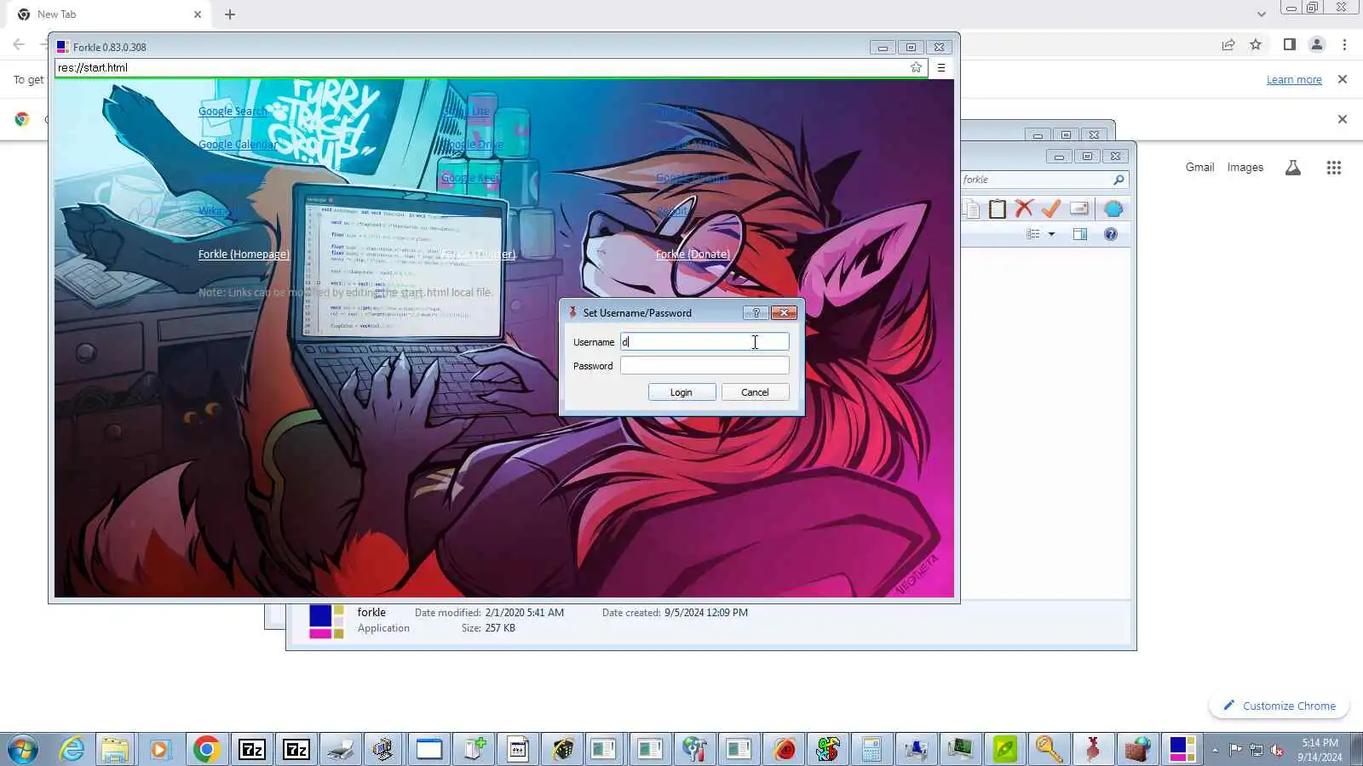Open Windows Explorer folder icon in the taskbar

(115, 749)
